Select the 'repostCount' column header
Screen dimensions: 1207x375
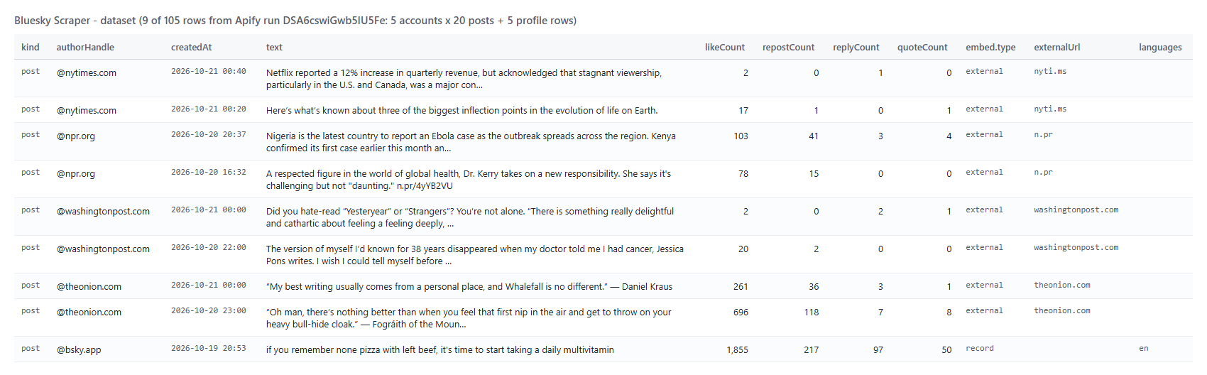pyautogui.click(x=788, y=48)
